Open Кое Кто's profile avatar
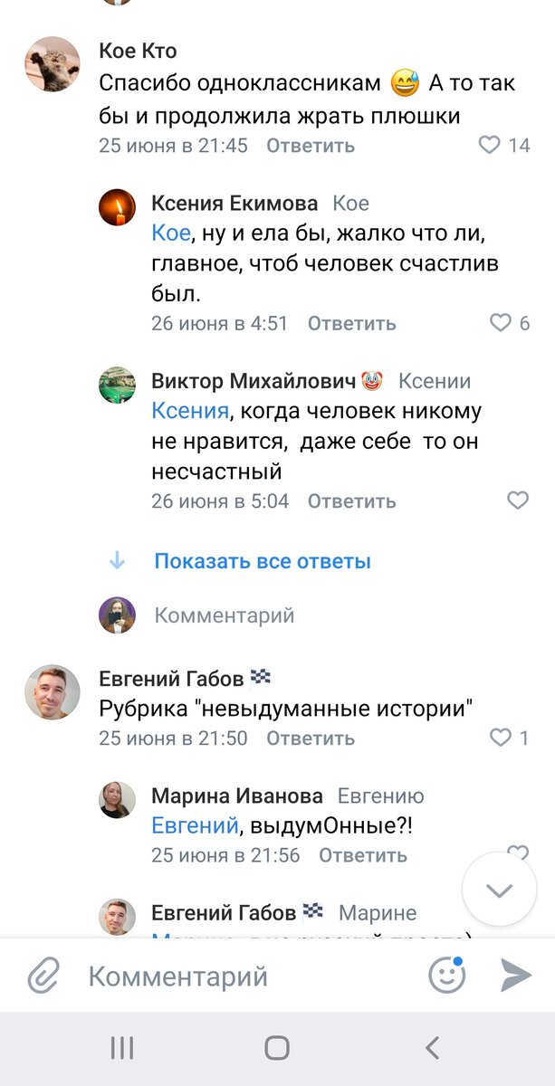This screenshot has width=555, height=1086. tap(52, 65)
